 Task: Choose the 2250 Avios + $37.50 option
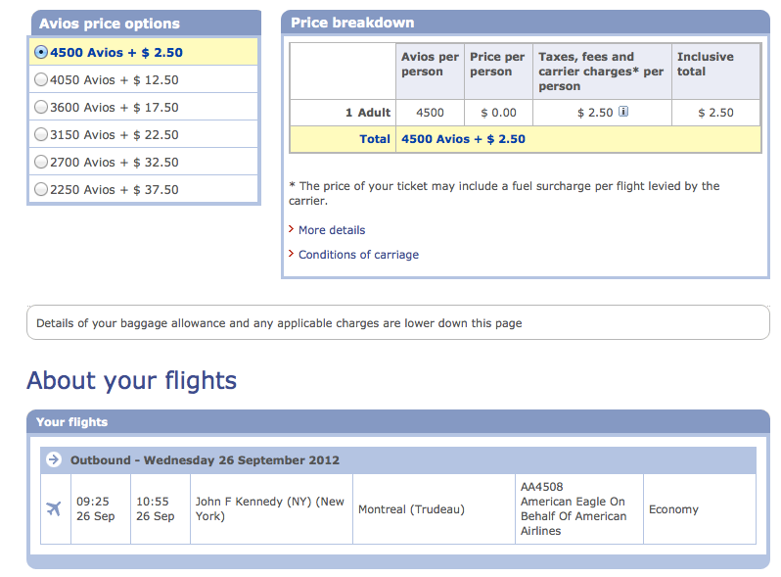click(x=41, y=189)
